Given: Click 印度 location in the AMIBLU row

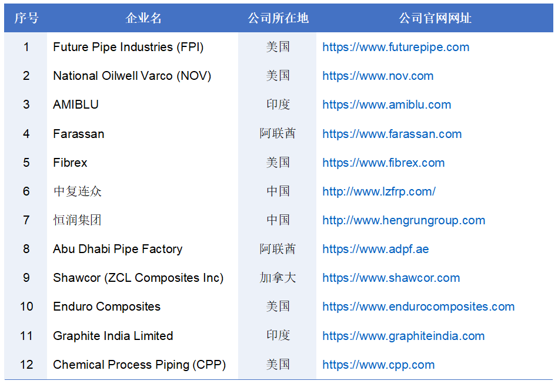Looking at the screenshot, I should point(278,105).
